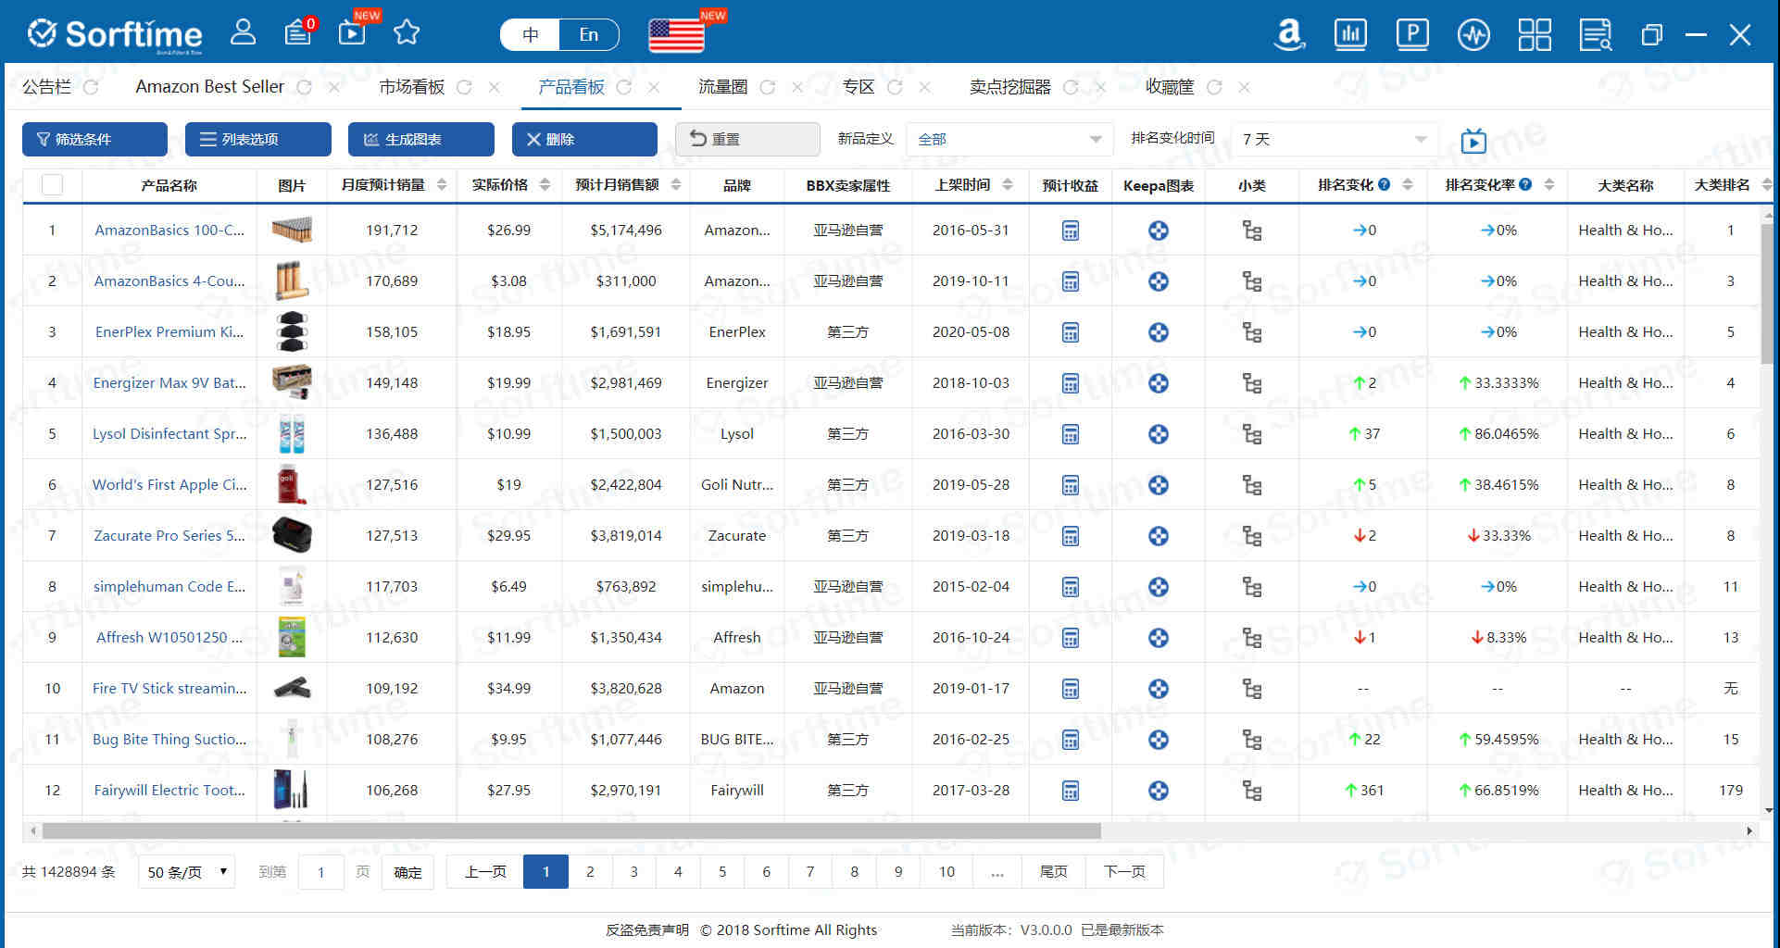The image size is (1780, 948).
Task: Open Keepa chart for Fairywill Electric row
Action: coord(1158,791)
